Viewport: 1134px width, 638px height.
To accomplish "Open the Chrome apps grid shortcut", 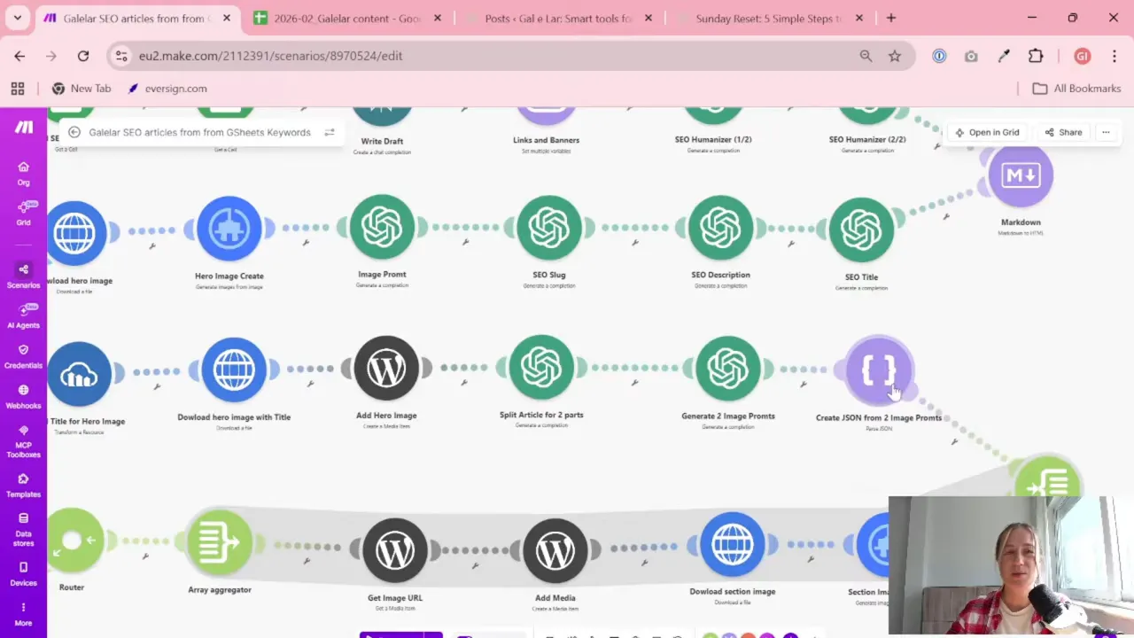I will pyautogui.click(x=18, y=89).
